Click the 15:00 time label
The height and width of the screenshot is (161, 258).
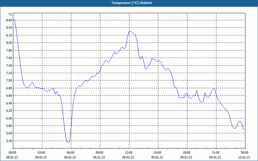pyautogui.click(x=158, y=153)
